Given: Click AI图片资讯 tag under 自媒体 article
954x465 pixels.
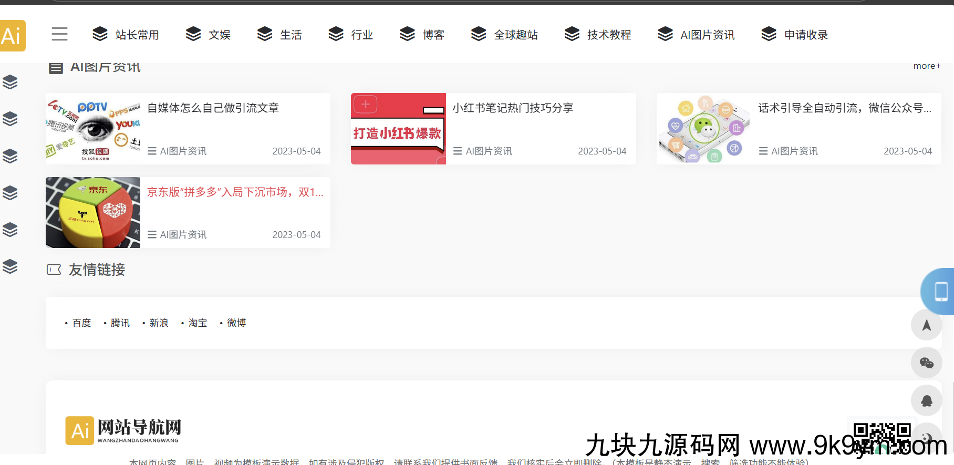Looking at the screenshot, I should (183, 151).
